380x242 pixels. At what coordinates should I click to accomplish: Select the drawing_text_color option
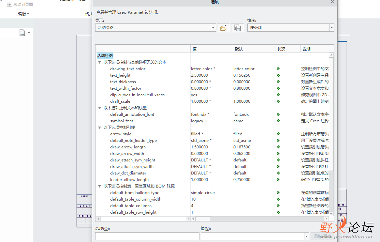(x=128, y=69)
